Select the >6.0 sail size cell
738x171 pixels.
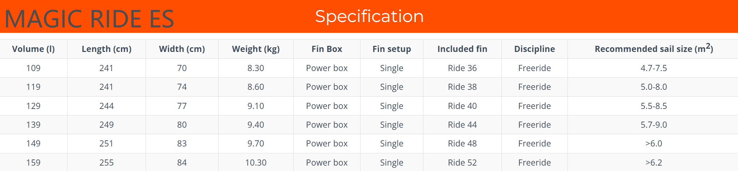point(654,144)
